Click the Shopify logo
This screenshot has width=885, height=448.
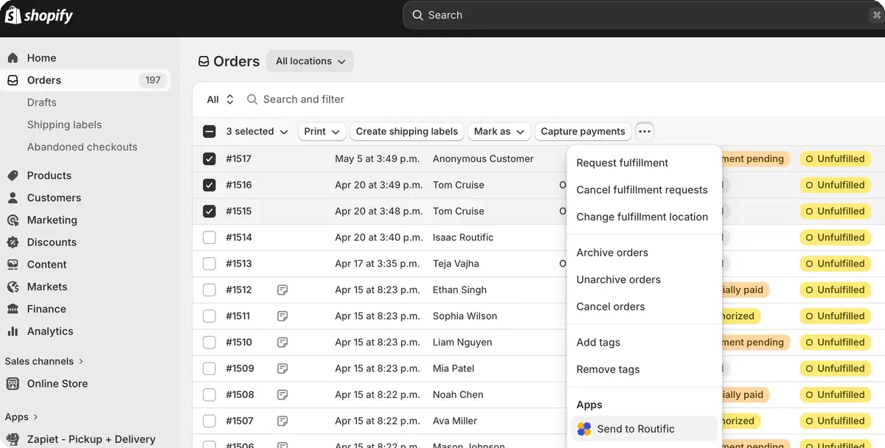[39, 15]
